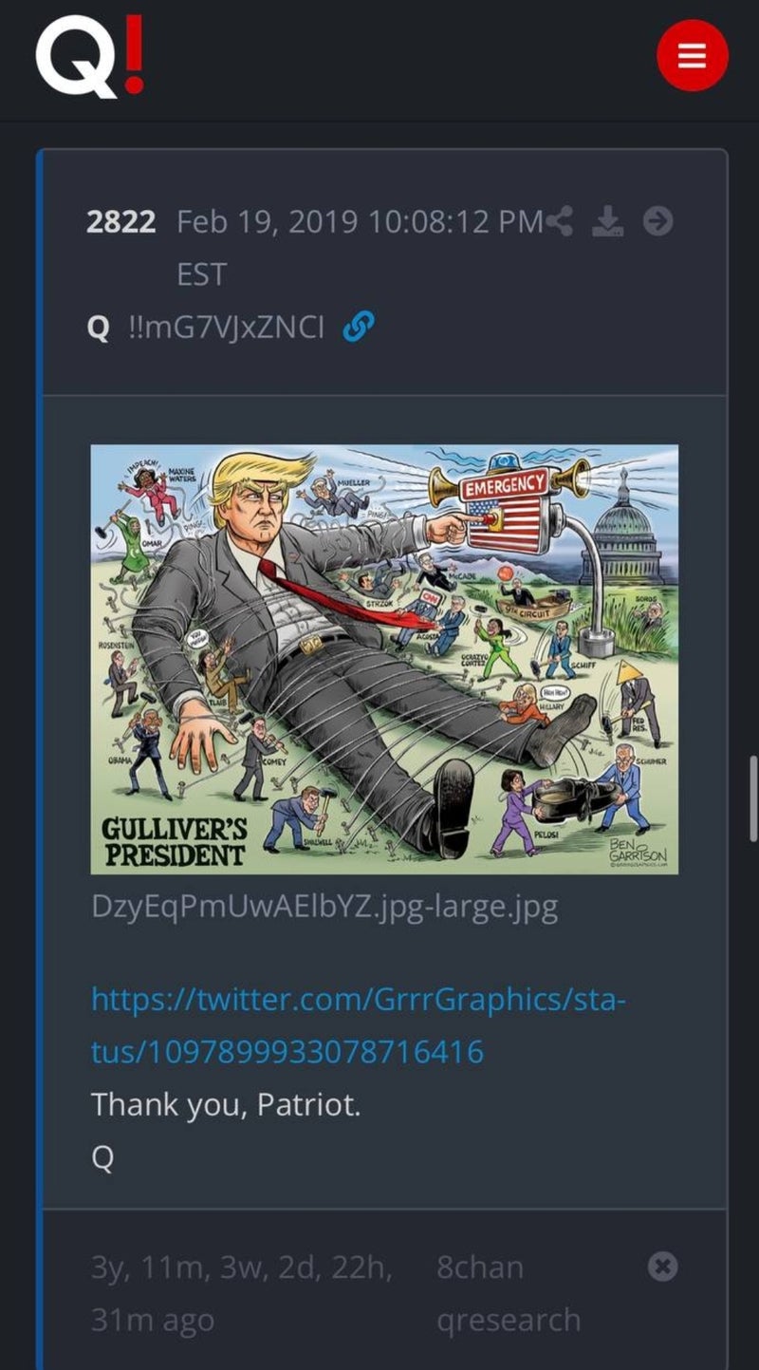
Task: Open the red hamburger menu
Action: click(693, 55)
